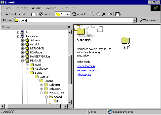Toggle the Ordner folder pane button
Screen dimensions: 161x115
tap(63, 14)
